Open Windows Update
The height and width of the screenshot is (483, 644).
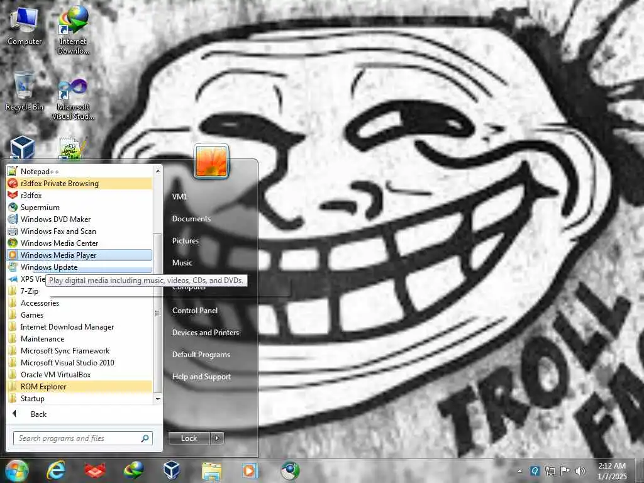coord(79,267)
